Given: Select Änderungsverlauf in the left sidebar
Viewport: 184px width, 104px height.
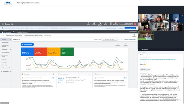Looking at the screenshot, I should [x=6, y=68].
